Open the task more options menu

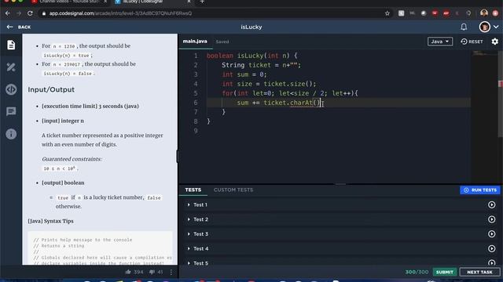coord(171,272)
